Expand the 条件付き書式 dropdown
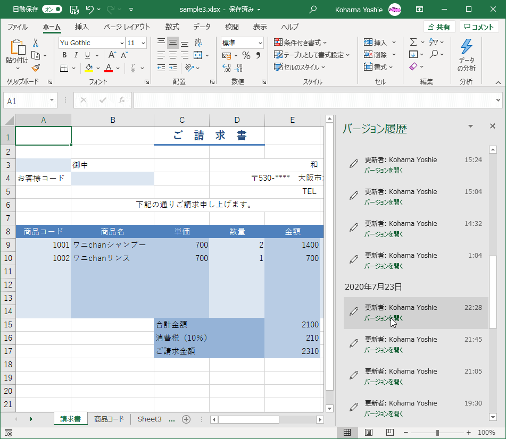Viewport: 506px width, 439px height. click(301, 43)
